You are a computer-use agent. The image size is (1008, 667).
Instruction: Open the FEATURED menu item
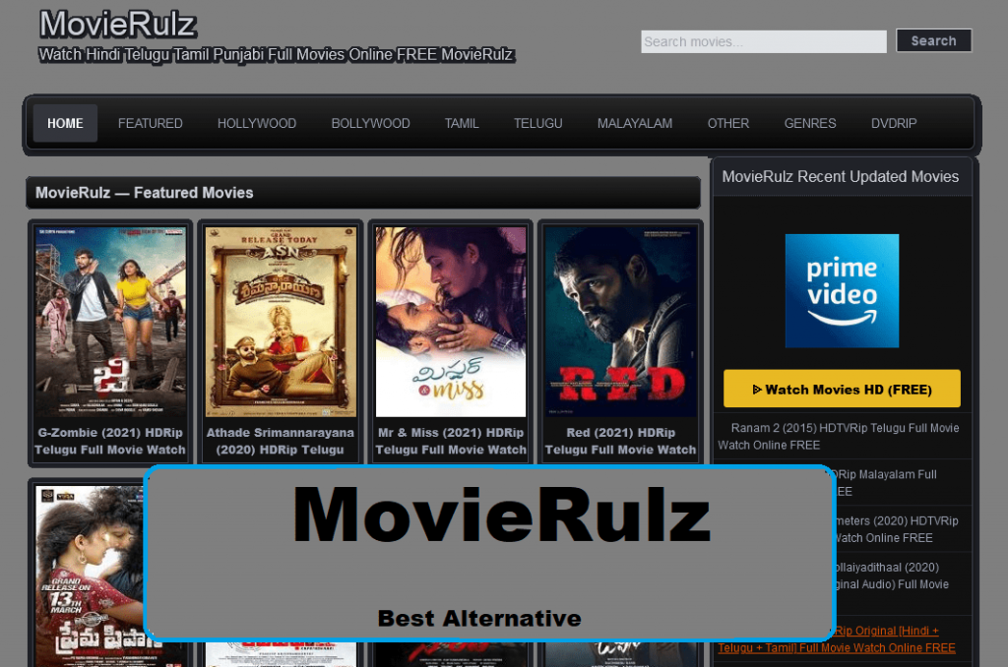pyautogui.click(x=150, y=123)
